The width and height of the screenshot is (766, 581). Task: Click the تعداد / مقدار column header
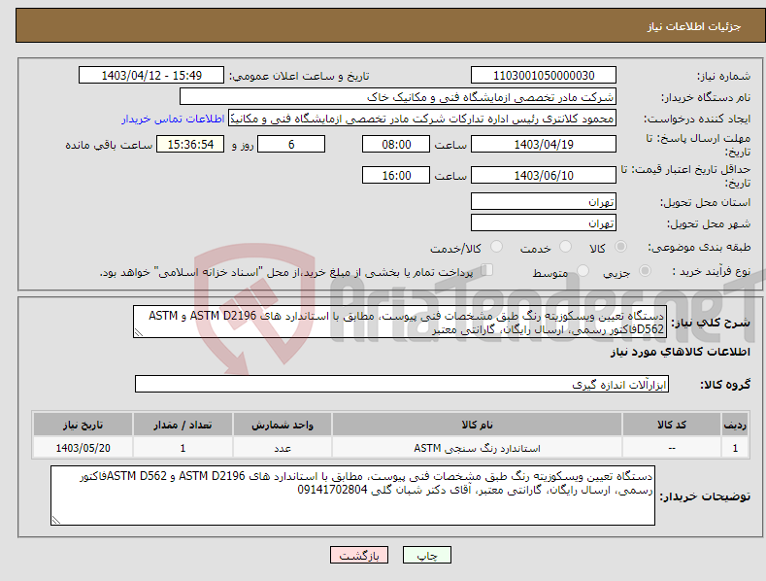(183, 425)
